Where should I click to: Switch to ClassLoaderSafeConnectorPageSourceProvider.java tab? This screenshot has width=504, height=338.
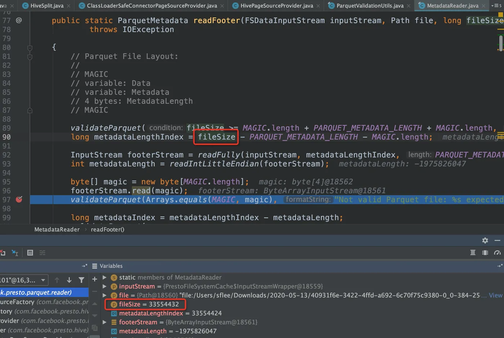(x=152, y=5)
